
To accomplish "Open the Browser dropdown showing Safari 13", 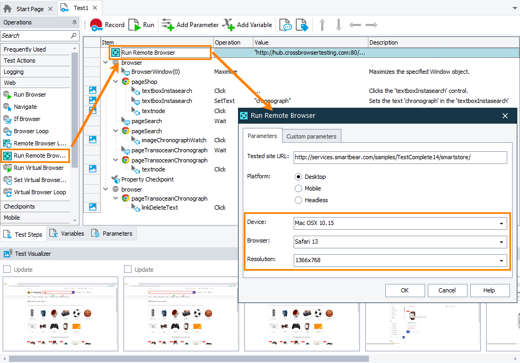I will [501, 241].
